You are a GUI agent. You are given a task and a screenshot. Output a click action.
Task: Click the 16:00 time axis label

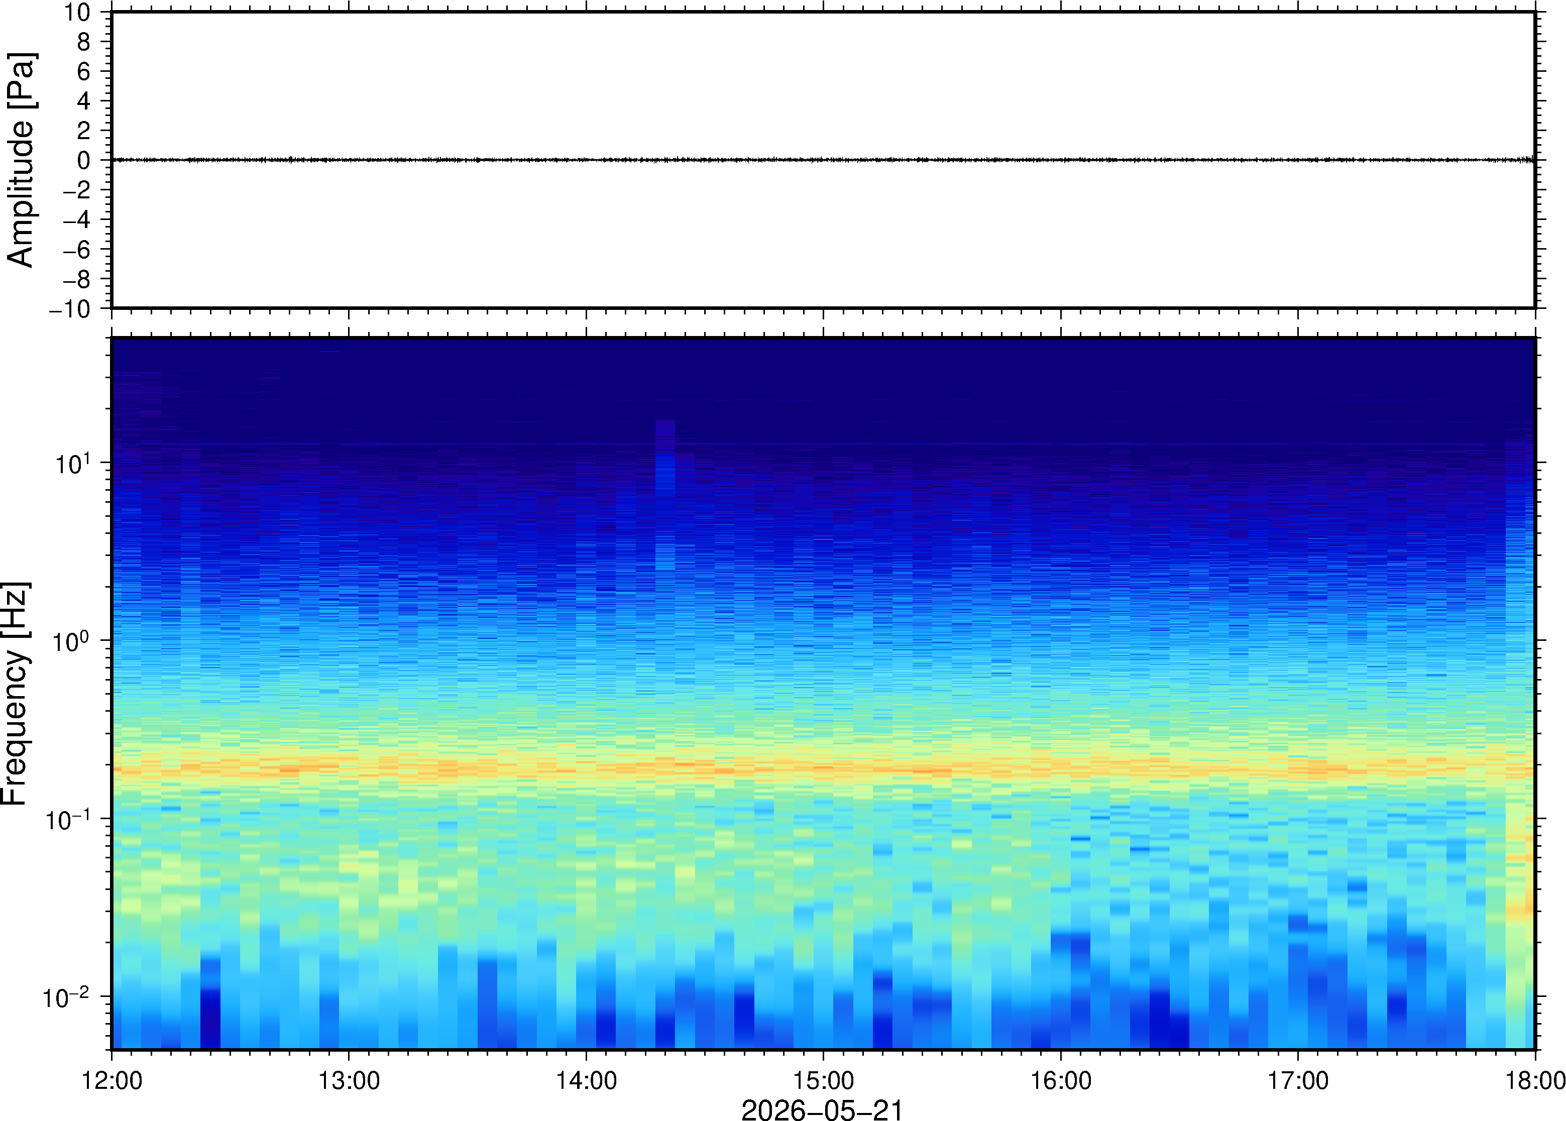point(1061,1080)
